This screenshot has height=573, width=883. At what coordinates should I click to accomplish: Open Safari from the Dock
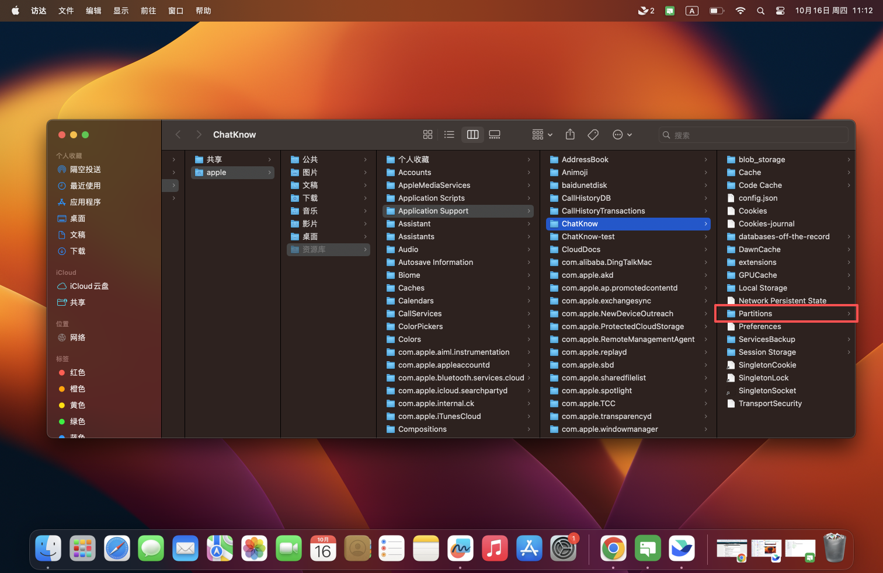(x=117, y=548)
